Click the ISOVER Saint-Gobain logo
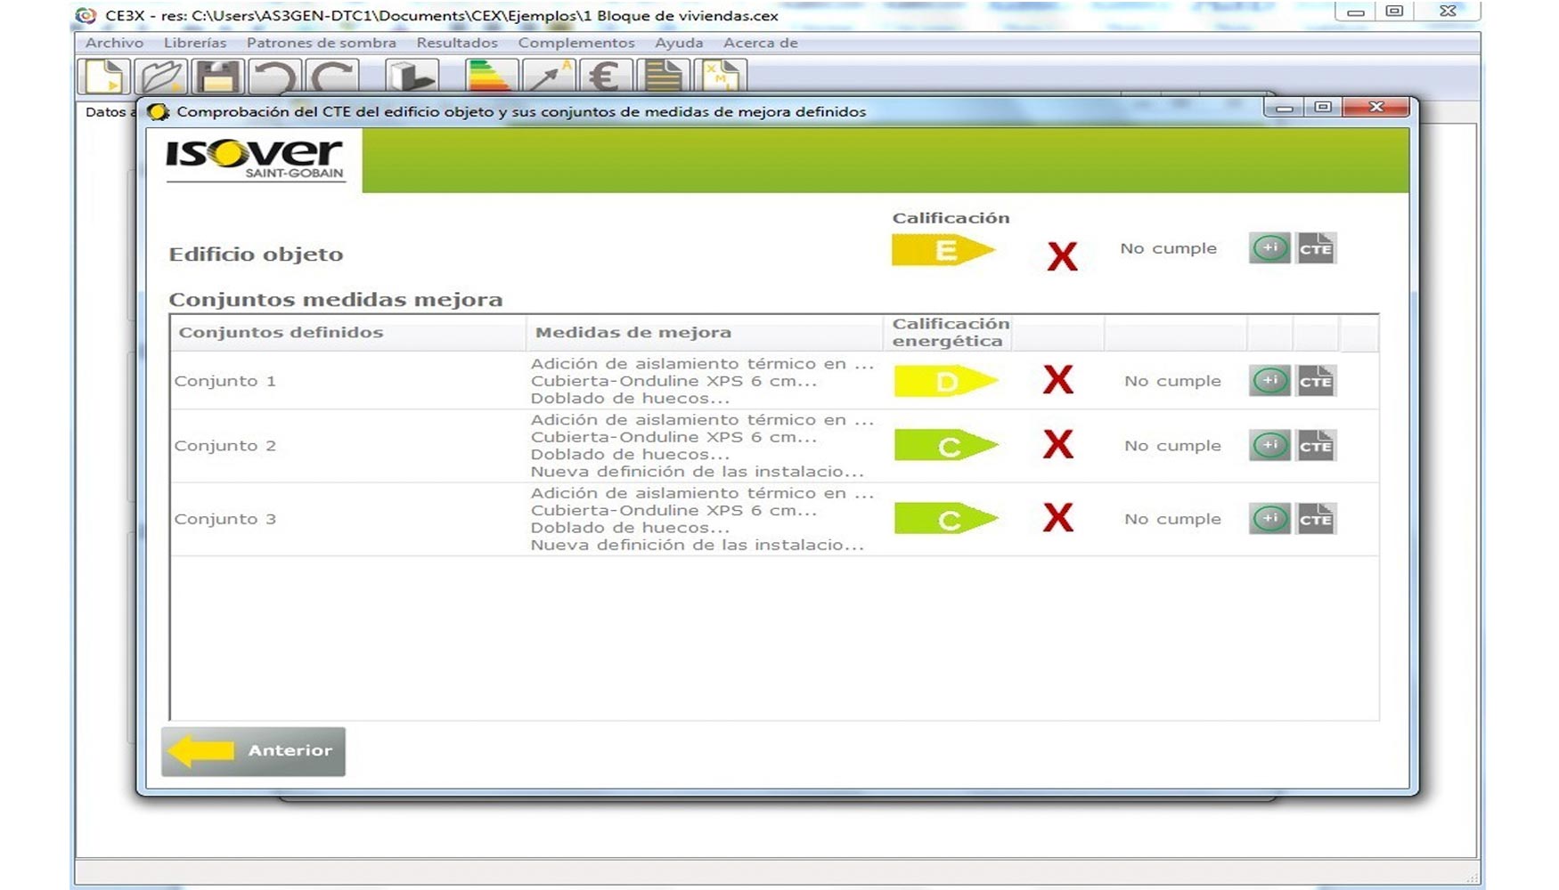Viewport: 1559px width, 890px height. [255, 159]
